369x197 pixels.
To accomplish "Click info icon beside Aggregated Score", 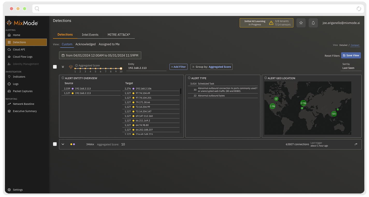I will pyautogui.click(x=76, y=65).
